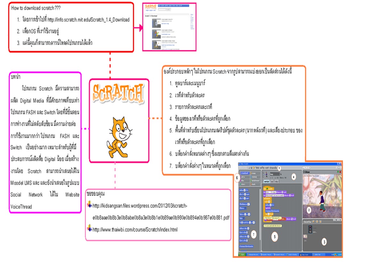Open the info.scratch.mit.edu Scratch_1.4_Download link

(x=89, y=20)
